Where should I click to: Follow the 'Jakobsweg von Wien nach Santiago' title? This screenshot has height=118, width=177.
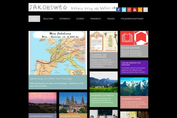point(51,78)
